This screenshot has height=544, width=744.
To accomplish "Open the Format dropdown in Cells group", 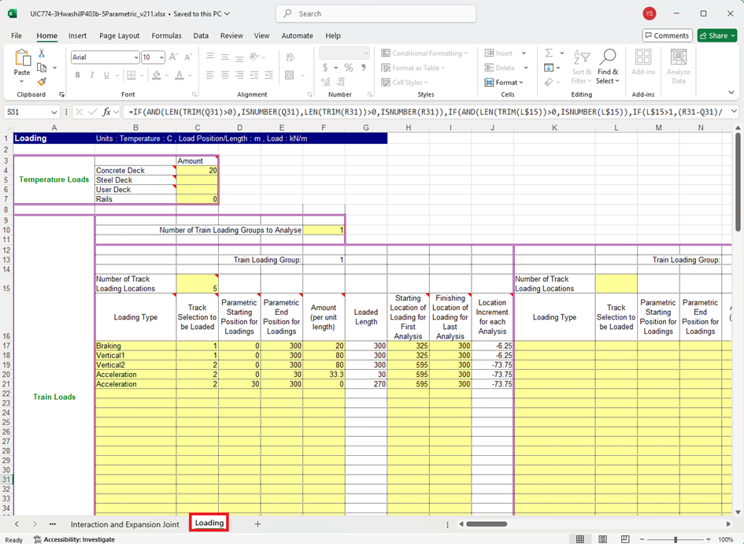I will pos(504,82).
